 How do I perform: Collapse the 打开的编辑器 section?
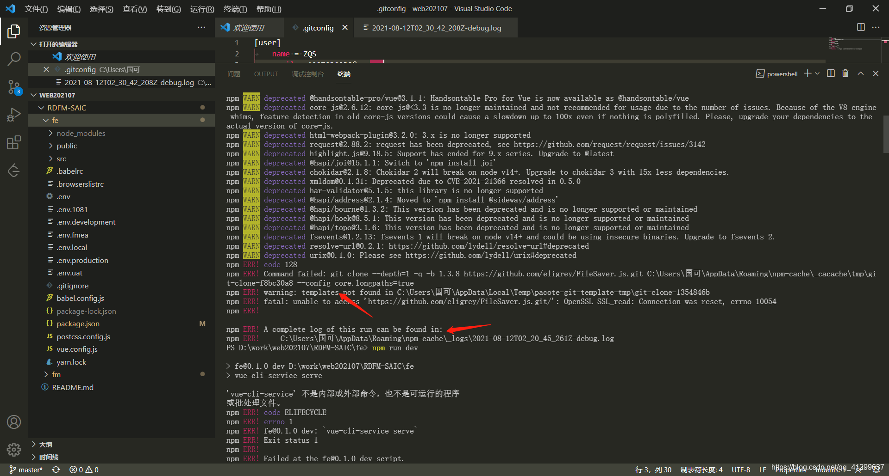point(121,44)
